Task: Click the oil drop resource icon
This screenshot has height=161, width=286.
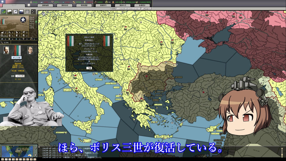Action: point(63,2)
